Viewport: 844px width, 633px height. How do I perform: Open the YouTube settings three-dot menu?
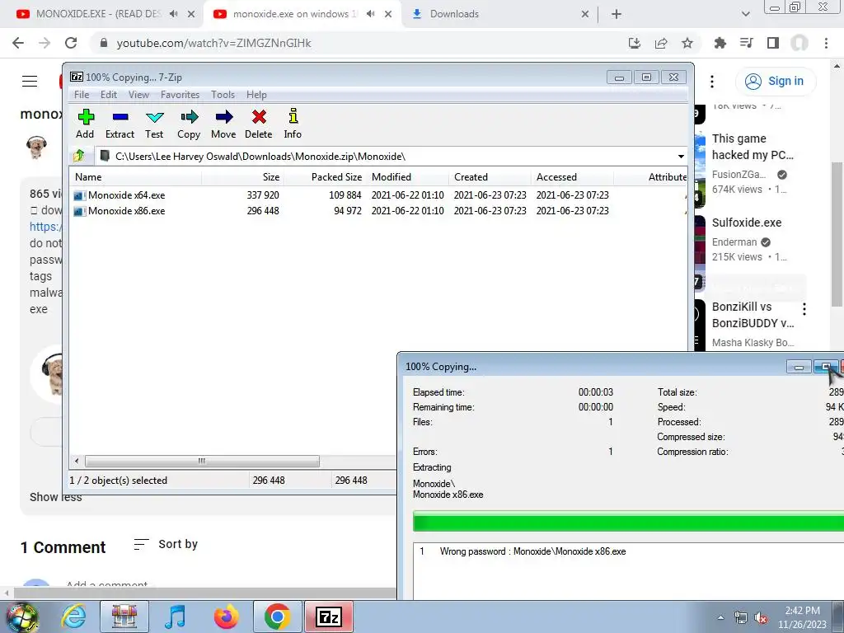coord(712,82)
